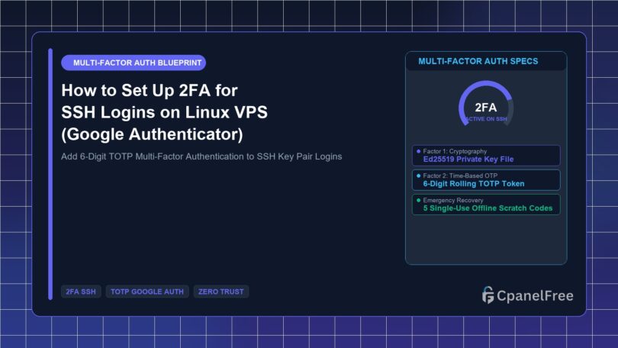Select the Ed25519 Private Key File row
Image resolution: width=618 pixels, height=348 pixels.
486,155
